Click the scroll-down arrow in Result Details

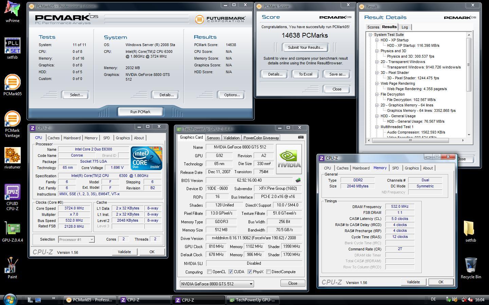pyautogui.click(x=469, y=135)
